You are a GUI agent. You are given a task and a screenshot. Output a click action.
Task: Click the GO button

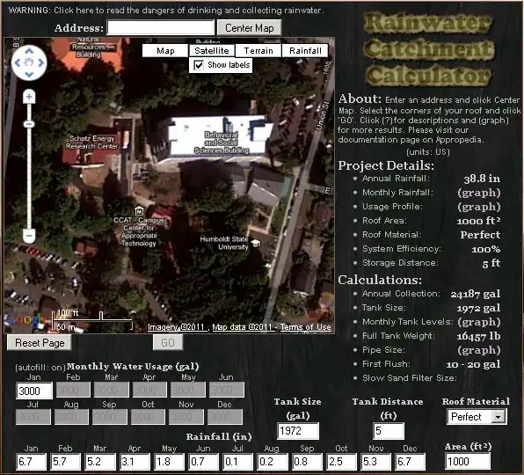(x=168, y=343)
